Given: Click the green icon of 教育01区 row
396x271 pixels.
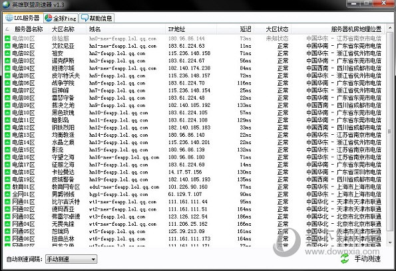Looking at the screenshot, I should [7, 187].
